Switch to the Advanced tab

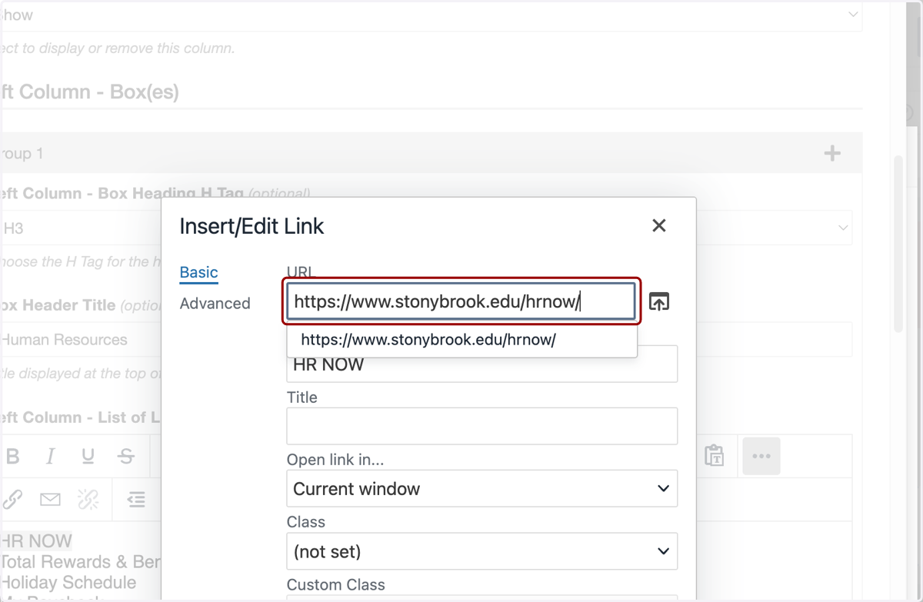[x=215, y=303]
